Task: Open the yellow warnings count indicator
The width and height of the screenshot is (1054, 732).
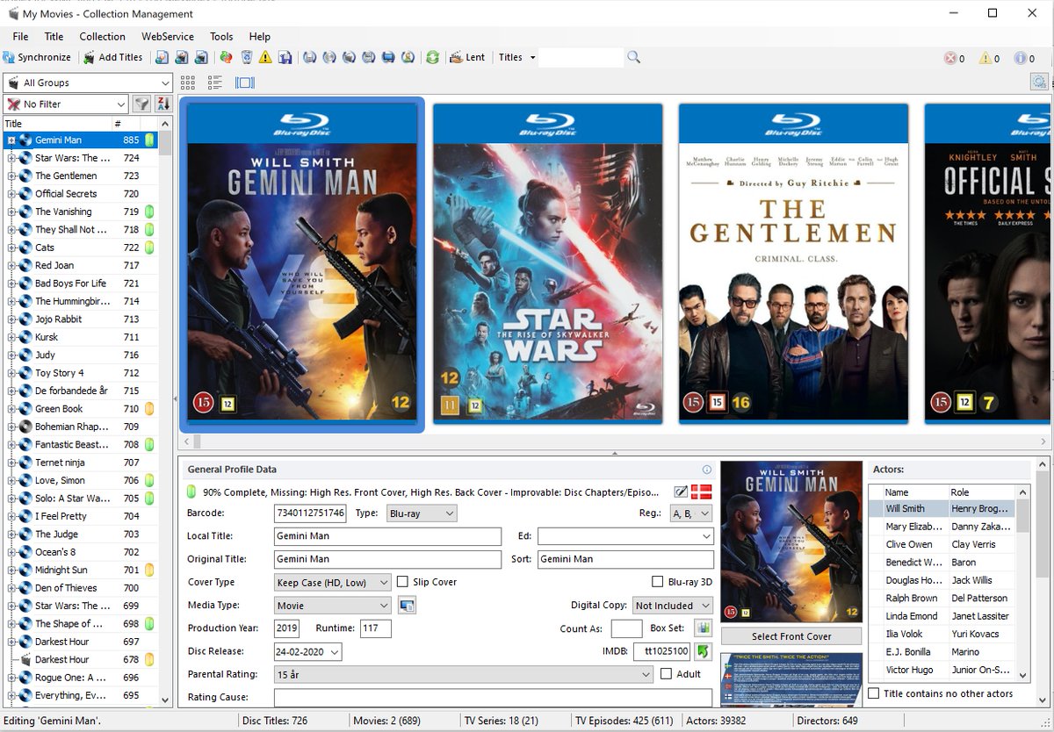Action: coord(989,58)
